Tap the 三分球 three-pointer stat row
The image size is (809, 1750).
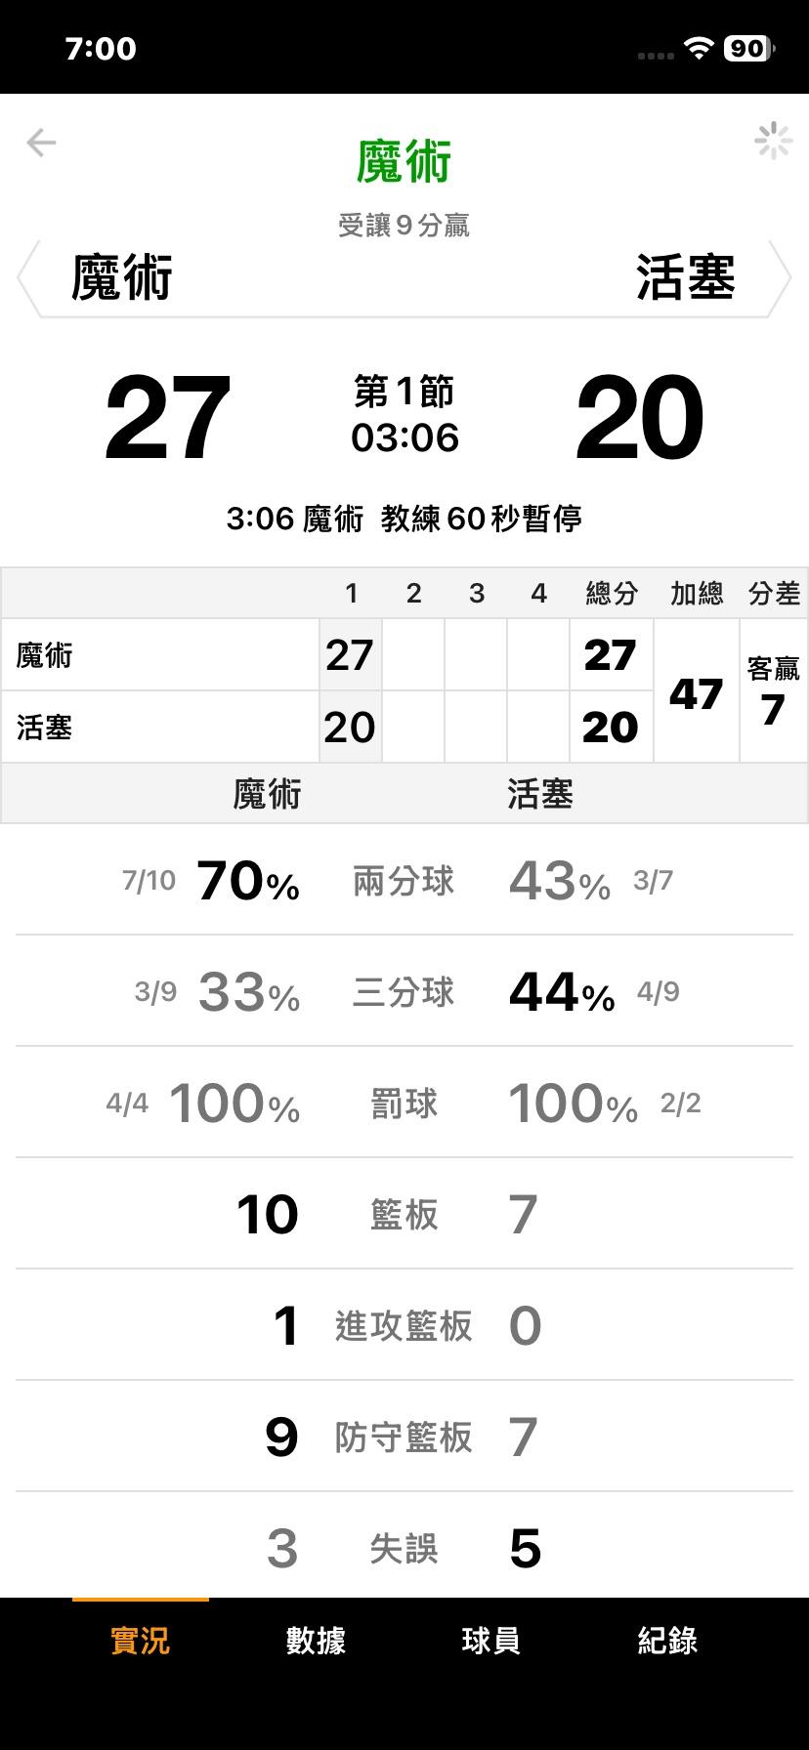pyautogui.click(x=404, y=992)
